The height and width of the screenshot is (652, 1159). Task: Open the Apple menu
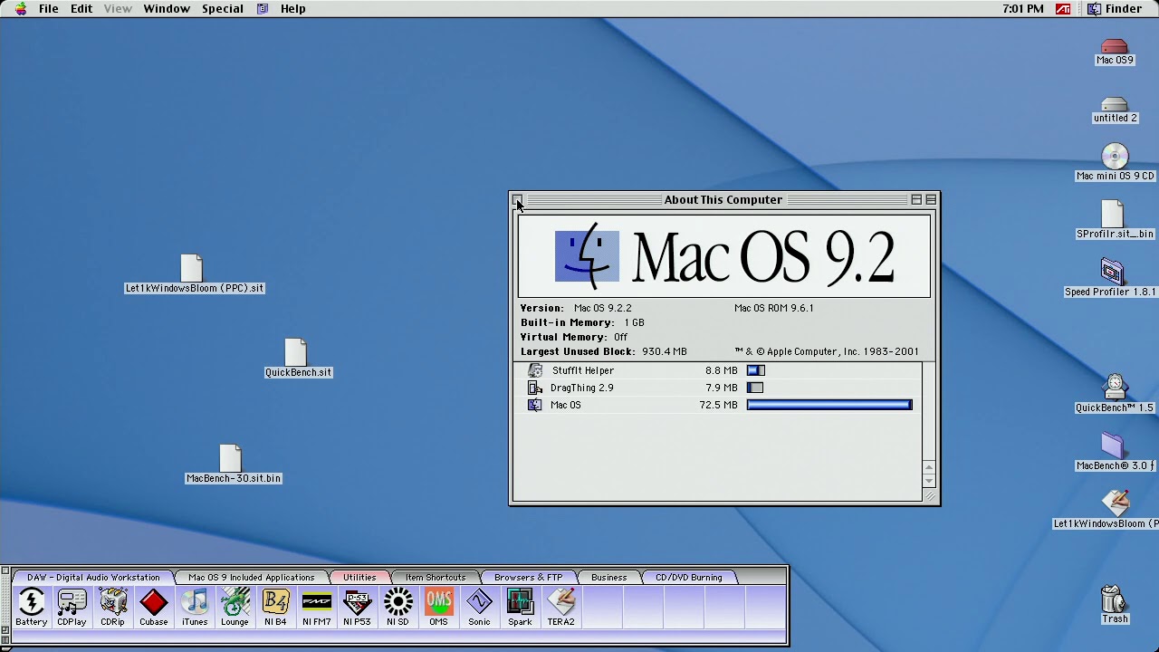click(x=21, y=8)
